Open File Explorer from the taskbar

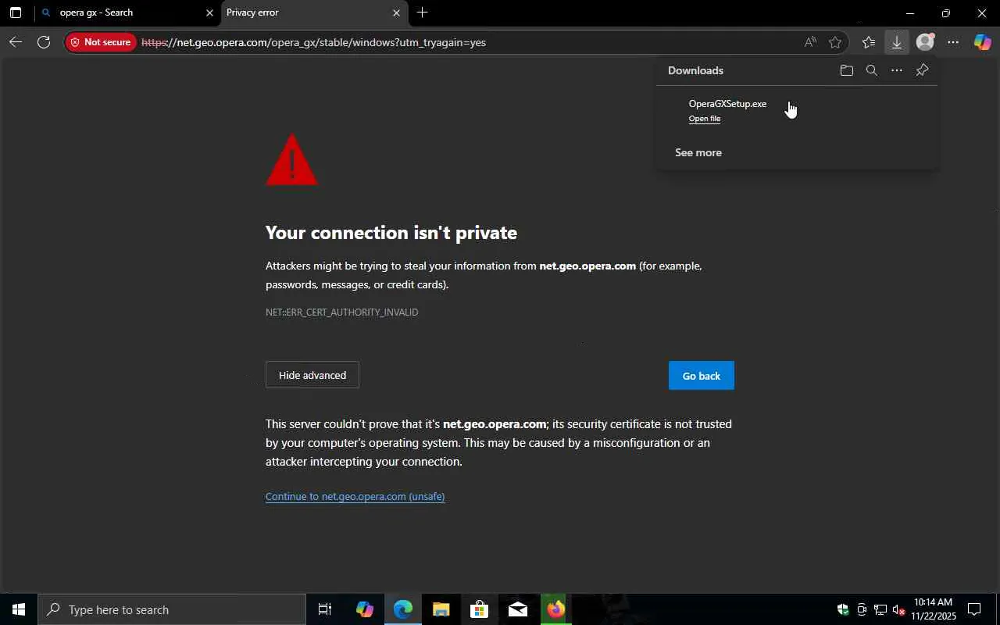coord(441,609)
